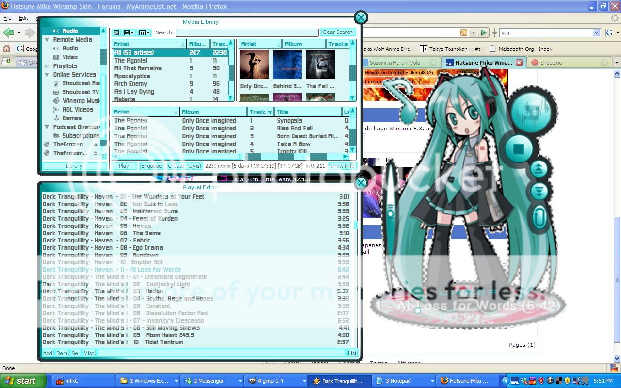Open Games from the Online Services list
This screenshot has width=621, height=388.
(x=71, y=118)
